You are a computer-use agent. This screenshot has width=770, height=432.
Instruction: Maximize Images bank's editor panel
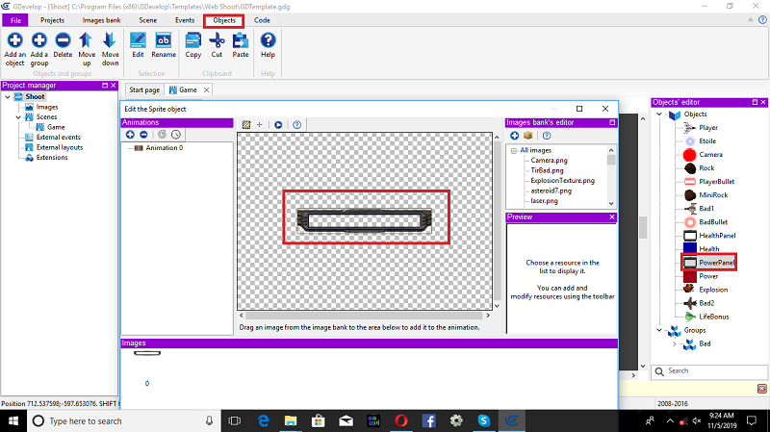click(x=612, y=122)
